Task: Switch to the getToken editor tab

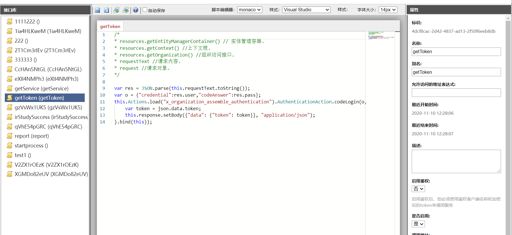Action: 110,26
